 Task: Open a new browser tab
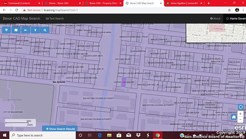[x=208, y=3]
